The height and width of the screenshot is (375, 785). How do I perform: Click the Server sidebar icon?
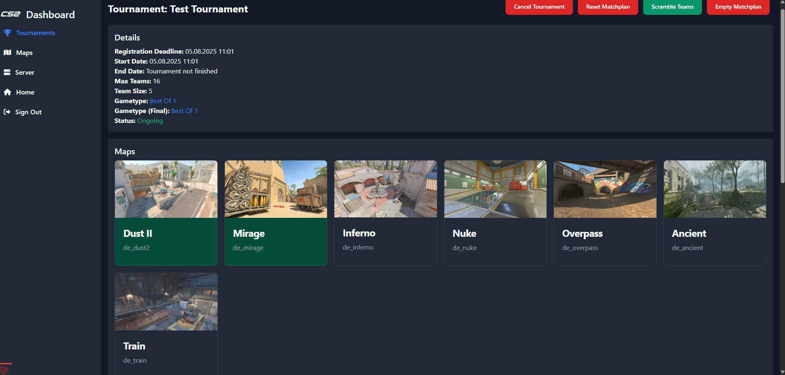pyautogui.click(x=7, y=72)
